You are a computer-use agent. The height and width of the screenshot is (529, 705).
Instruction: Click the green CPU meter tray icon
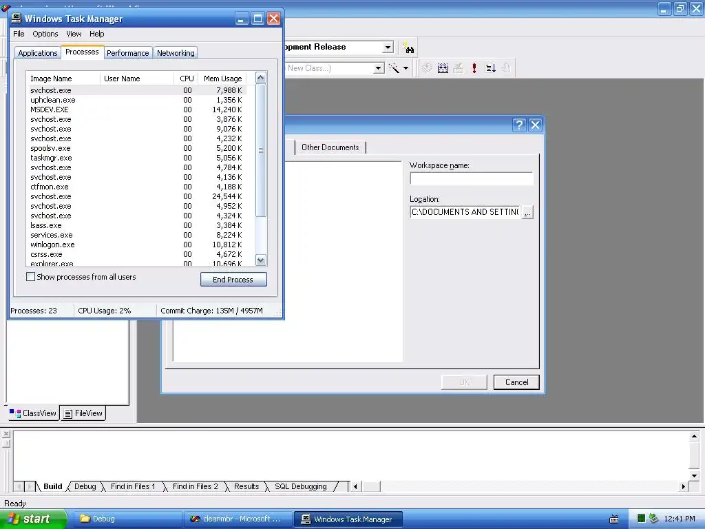642,519
